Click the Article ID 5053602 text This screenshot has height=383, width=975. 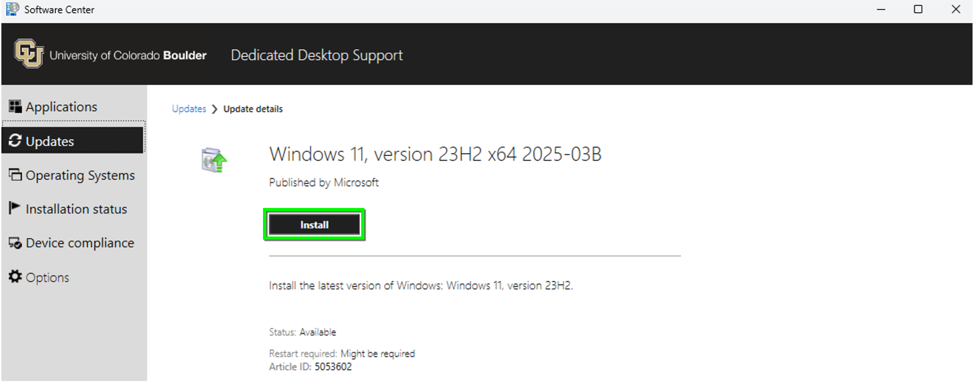pyautogui.click(x=311, y=367)
